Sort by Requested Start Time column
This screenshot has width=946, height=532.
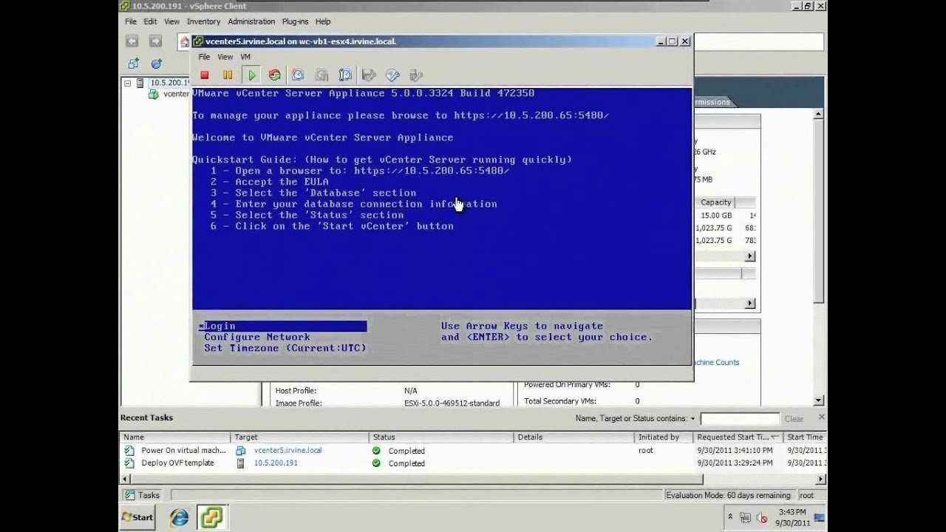(x=738, y=437)
